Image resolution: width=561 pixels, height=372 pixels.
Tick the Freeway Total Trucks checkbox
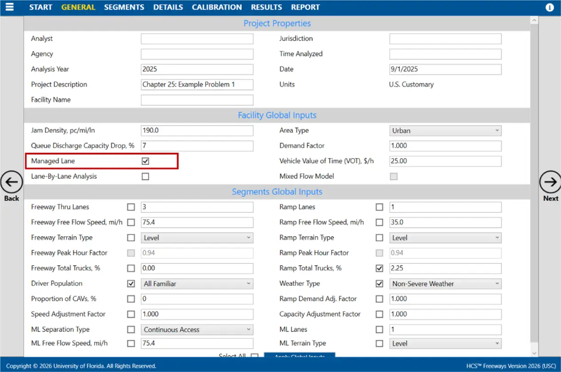(131, 268)
